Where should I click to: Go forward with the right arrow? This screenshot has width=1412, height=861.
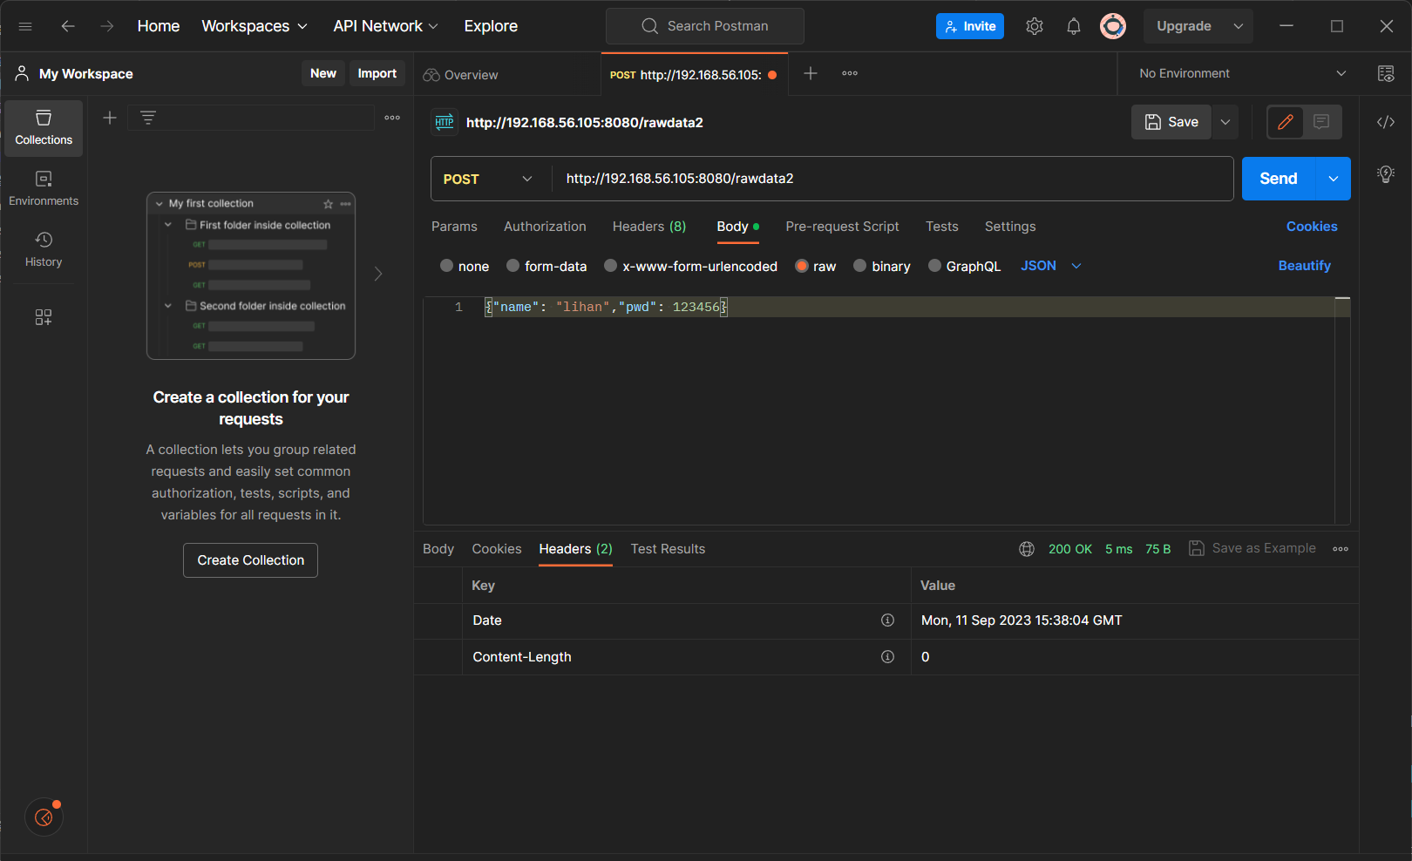click(107, 26)
